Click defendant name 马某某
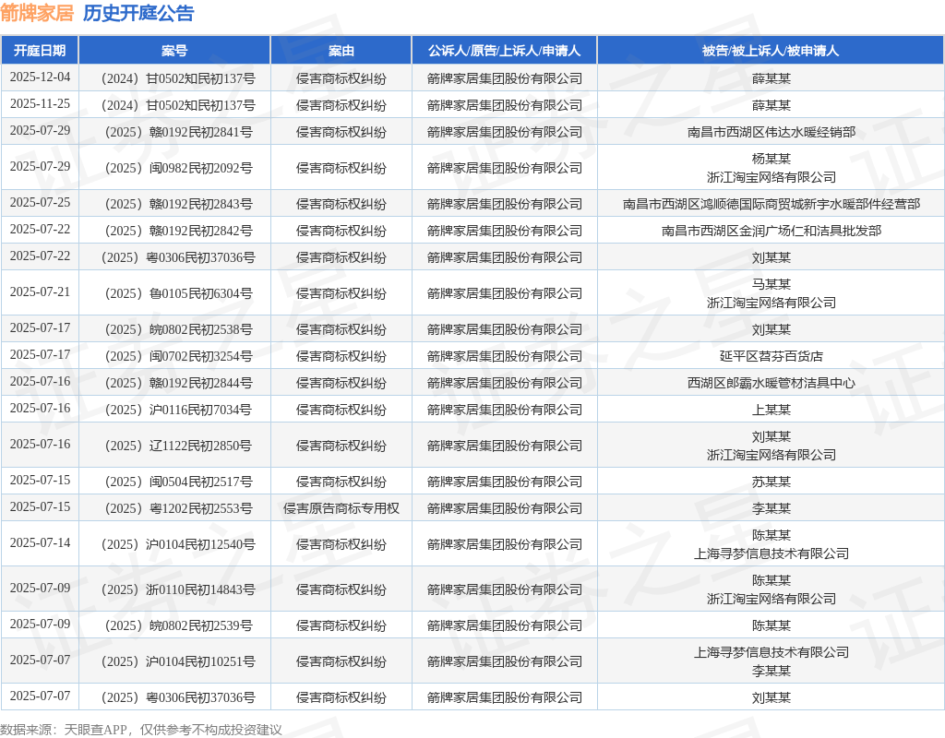This screenshot has width=945, height=738. click(x=771, y=284)
